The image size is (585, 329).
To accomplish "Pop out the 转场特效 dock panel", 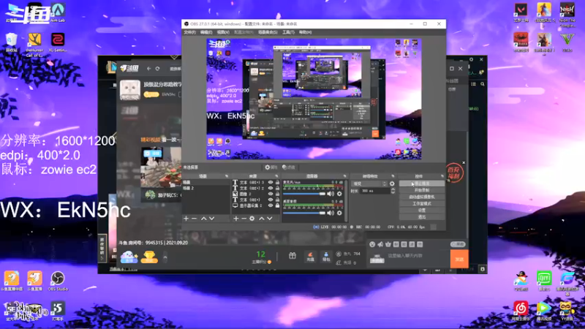I will pyautogui.click(x=393, y=176).
